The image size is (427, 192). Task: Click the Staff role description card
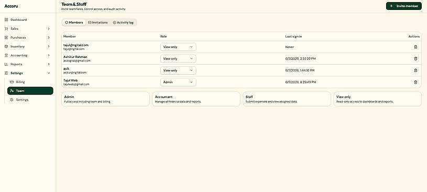(x=287, y=99)
